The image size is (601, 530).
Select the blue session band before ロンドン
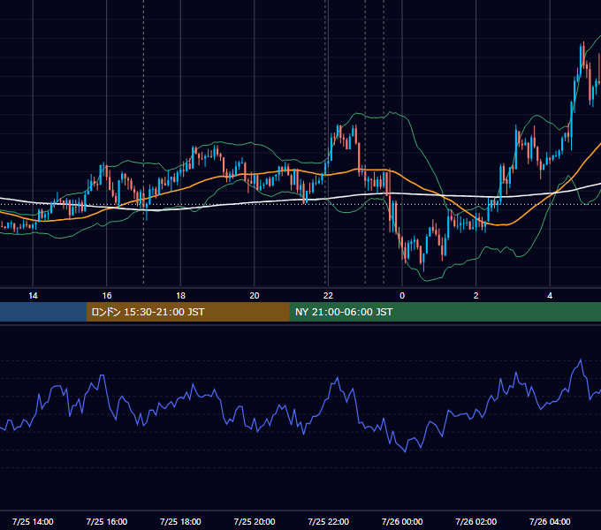[43, 312]
